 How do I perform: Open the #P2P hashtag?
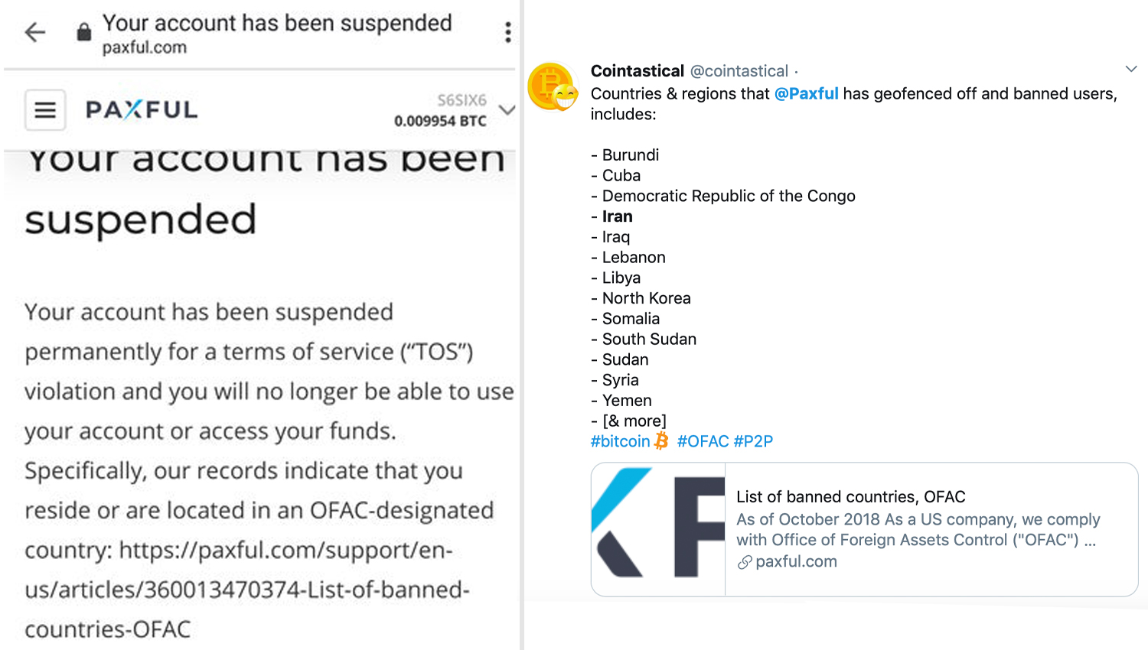point(753,441)
